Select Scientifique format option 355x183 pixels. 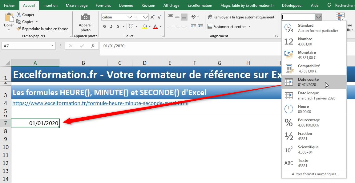(314, 150)
